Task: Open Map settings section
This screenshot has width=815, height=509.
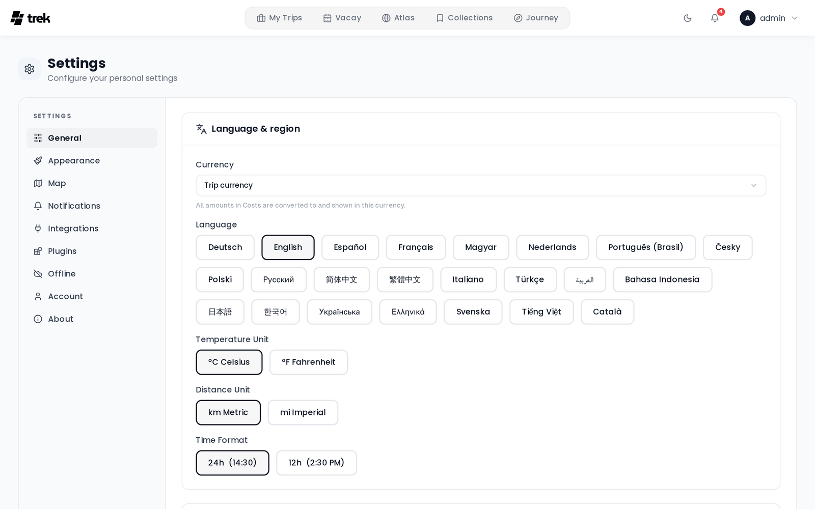Action: (x=92, y=183)
